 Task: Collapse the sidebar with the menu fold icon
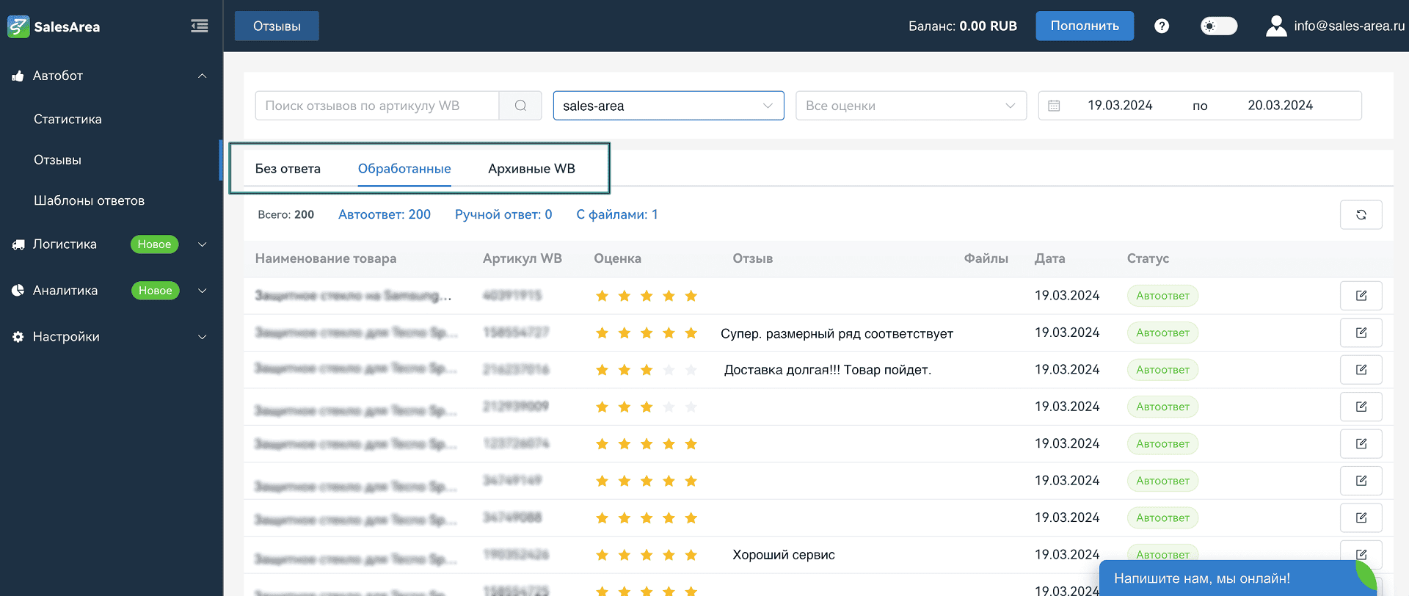pyautogui.click(x=200, y=26)
